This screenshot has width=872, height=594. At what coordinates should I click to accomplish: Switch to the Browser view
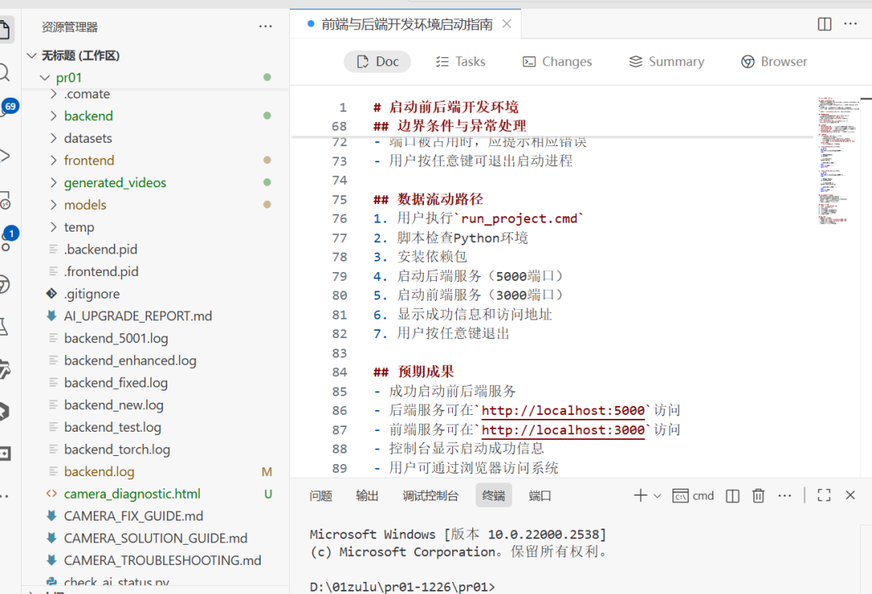pos(773,61)
